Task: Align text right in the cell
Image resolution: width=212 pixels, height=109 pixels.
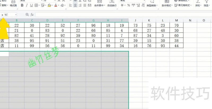Action: (x=80, y=5)
